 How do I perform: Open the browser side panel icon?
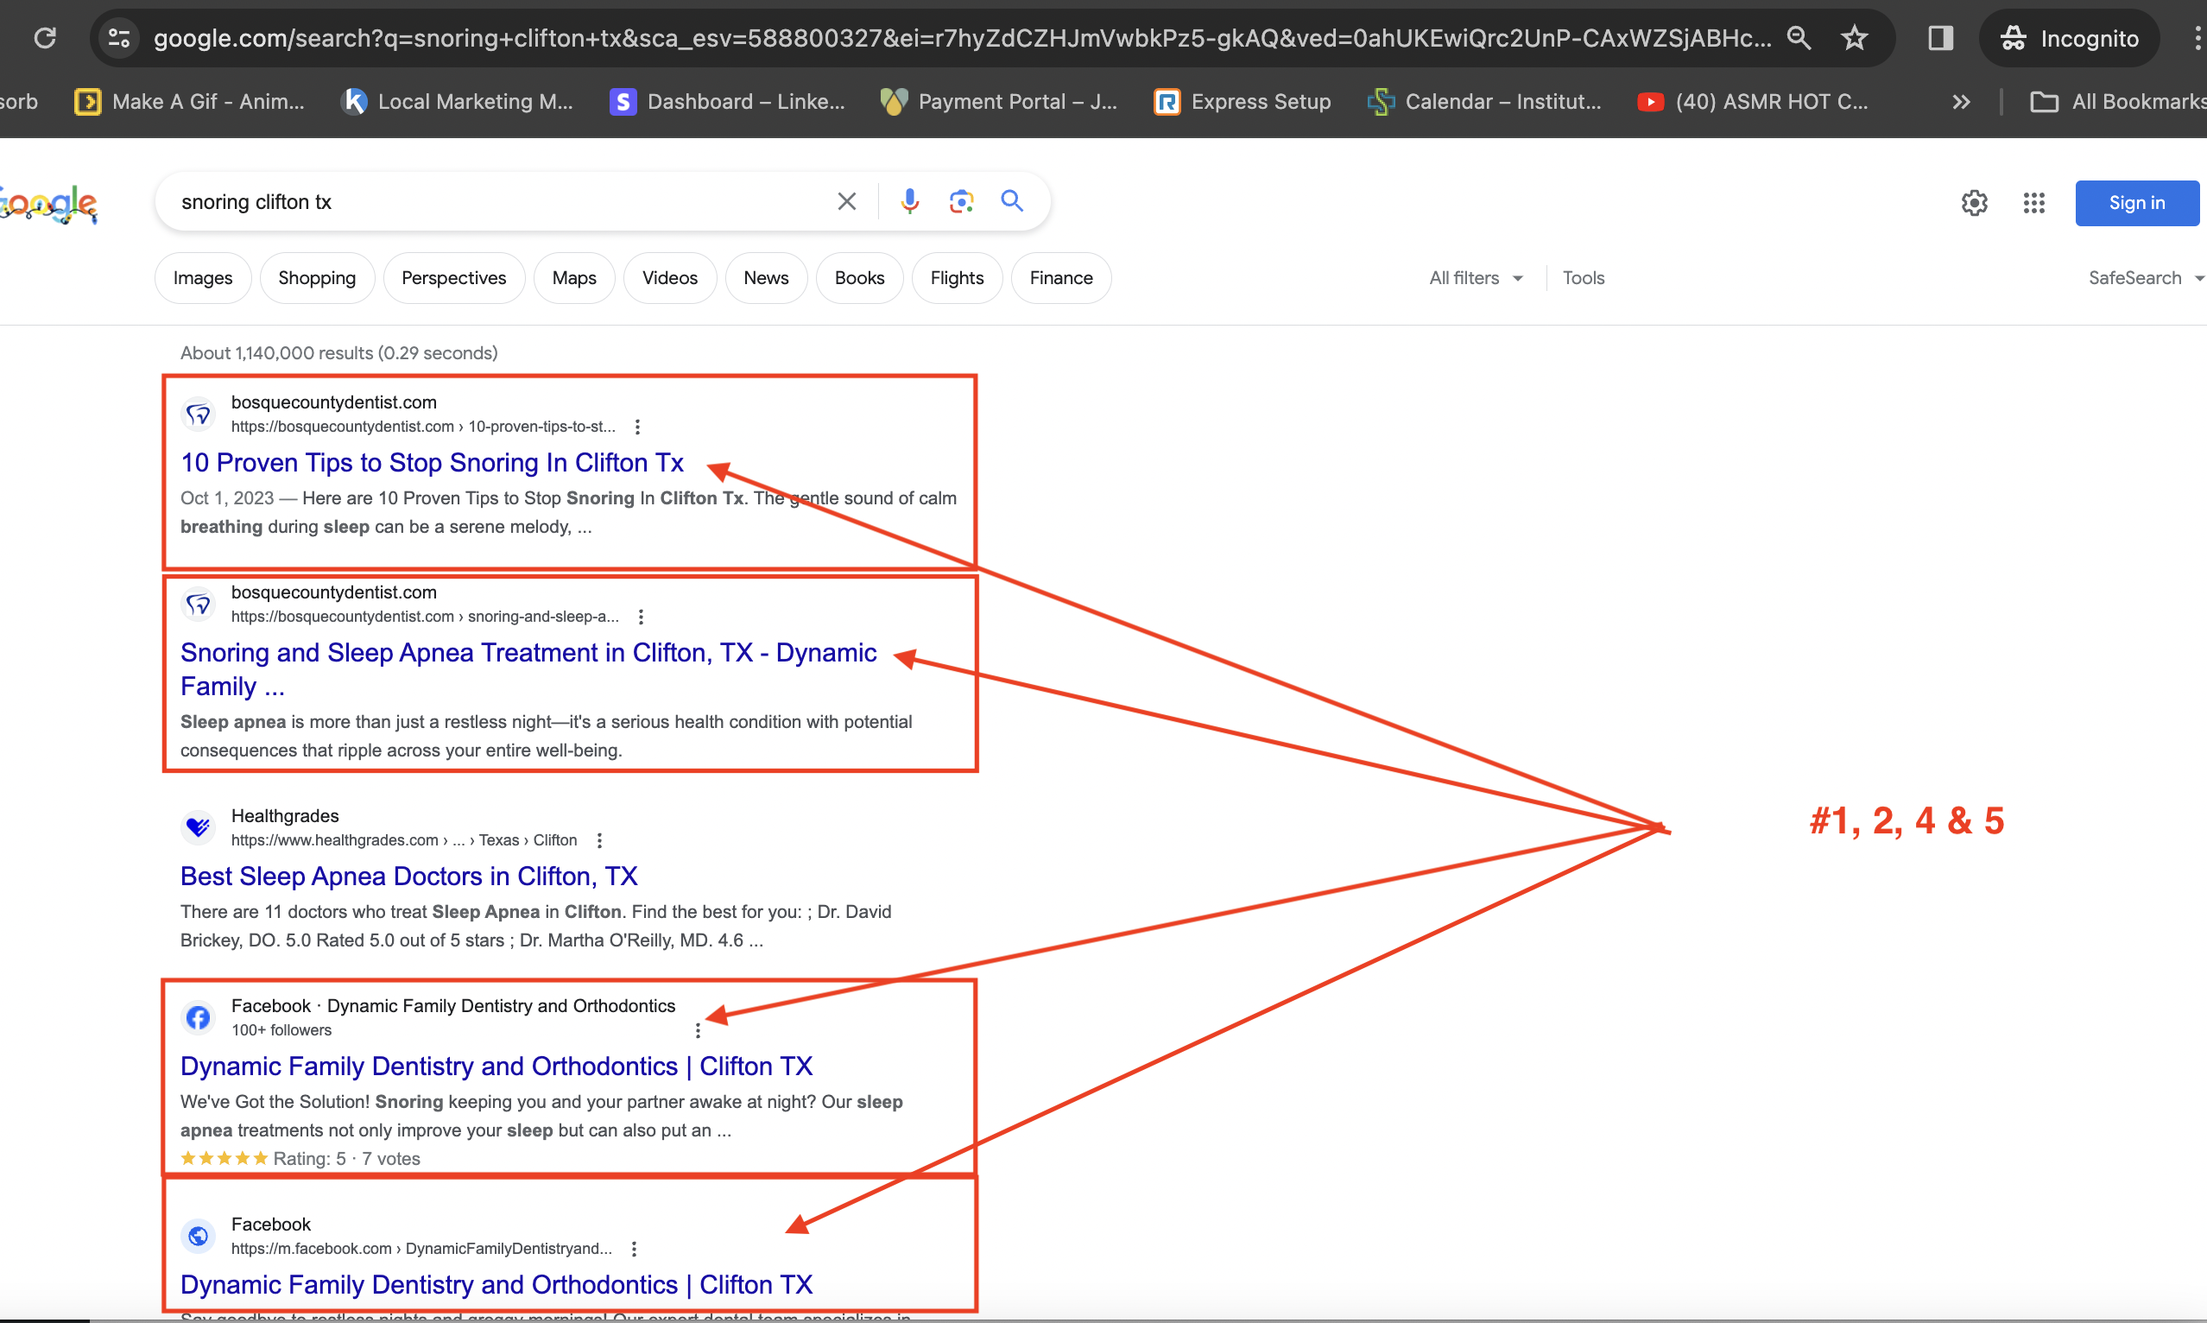click(x=1940, y=37)
